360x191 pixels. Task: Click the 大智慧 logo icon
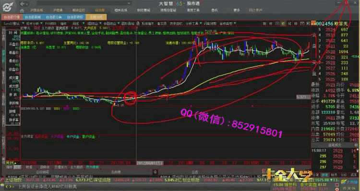(8, 7)
